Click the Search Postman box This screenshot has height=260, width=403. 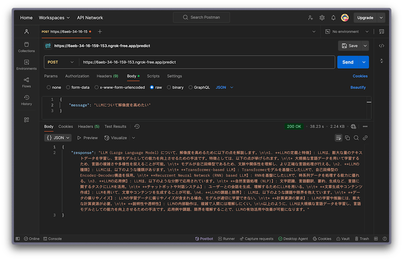pos(201,17)
